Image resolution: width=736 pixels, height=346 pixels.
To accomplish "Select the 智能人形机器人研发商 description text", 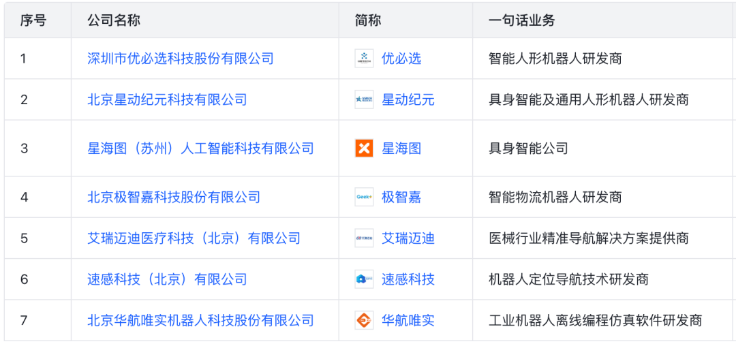I will pos(555,59).
